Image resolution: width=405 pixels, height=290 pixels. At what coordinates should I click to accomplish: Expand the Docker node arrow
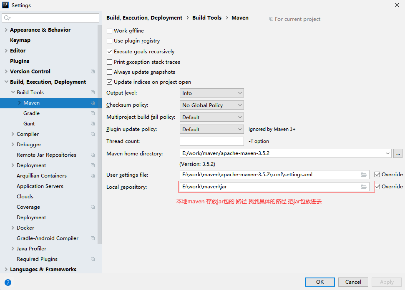(x=13, y=228)
